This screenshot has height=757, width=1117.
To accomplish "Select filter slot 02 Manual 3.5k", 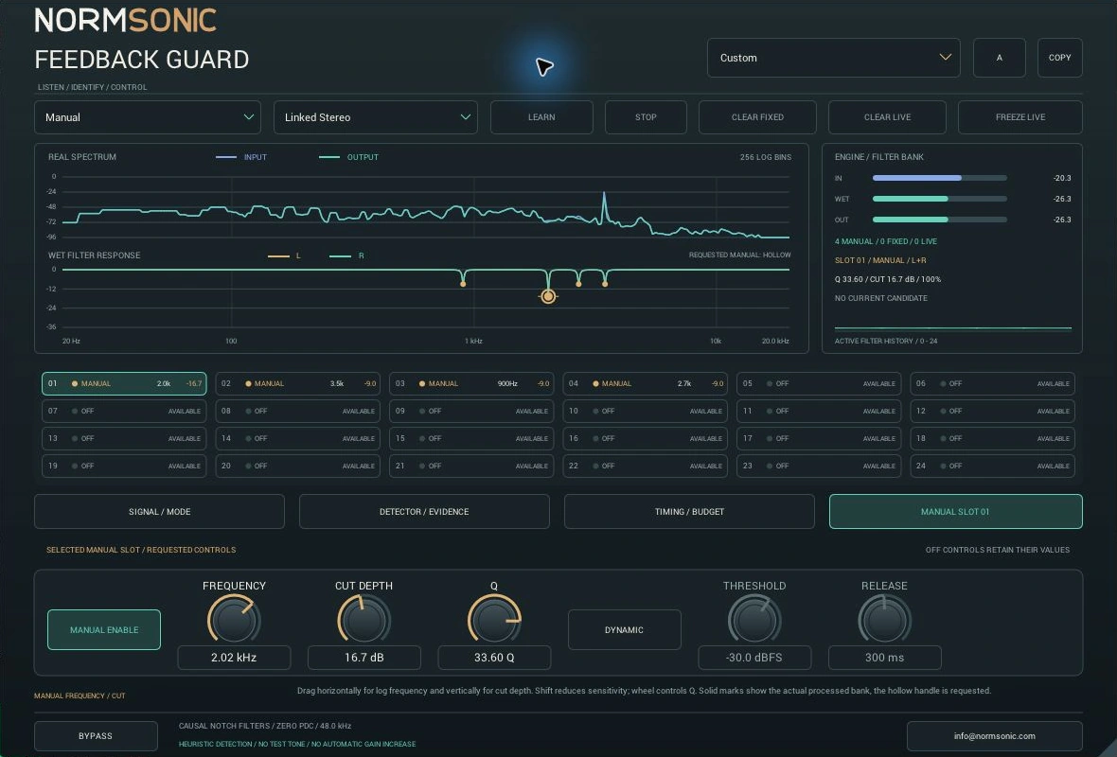I will pyautogui.click(x=298, y=384).
